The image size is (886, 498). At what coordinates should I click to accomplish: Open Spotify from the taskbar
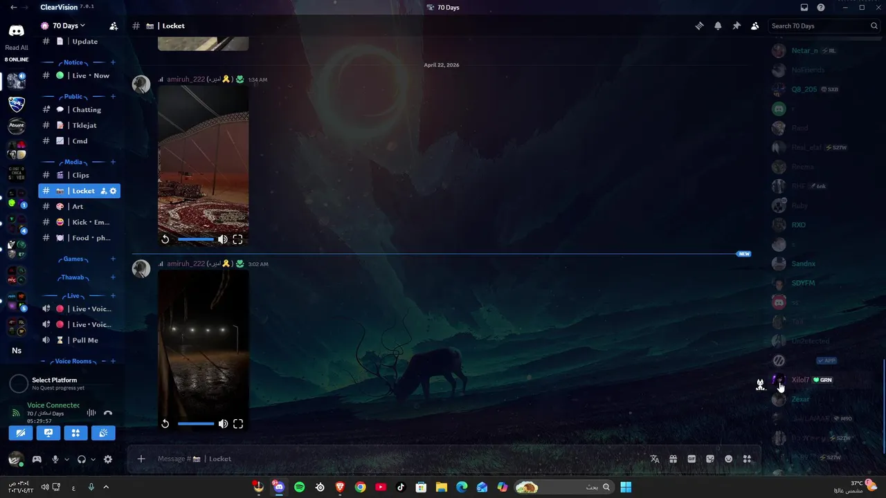[x=299, y=487]
